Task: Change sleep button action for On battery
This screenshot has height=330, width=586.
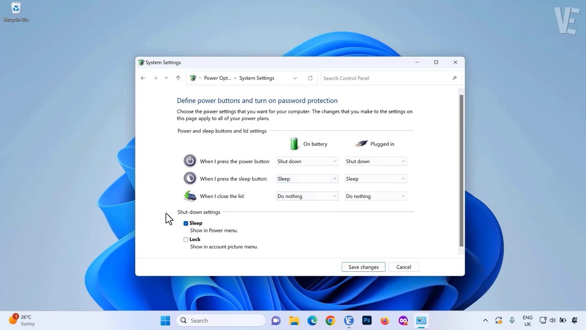Action: click(x=307, y=179)
